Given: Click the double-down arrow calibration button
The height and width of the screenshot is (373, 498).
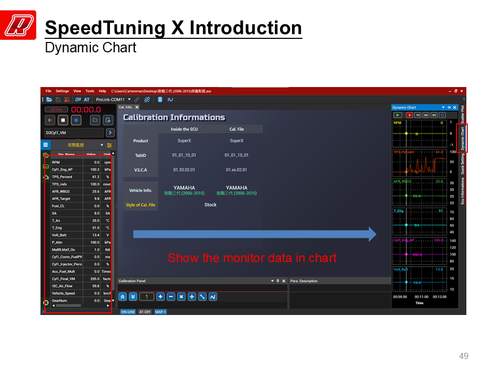Looking at the screenshot, I should click(133, 297).
